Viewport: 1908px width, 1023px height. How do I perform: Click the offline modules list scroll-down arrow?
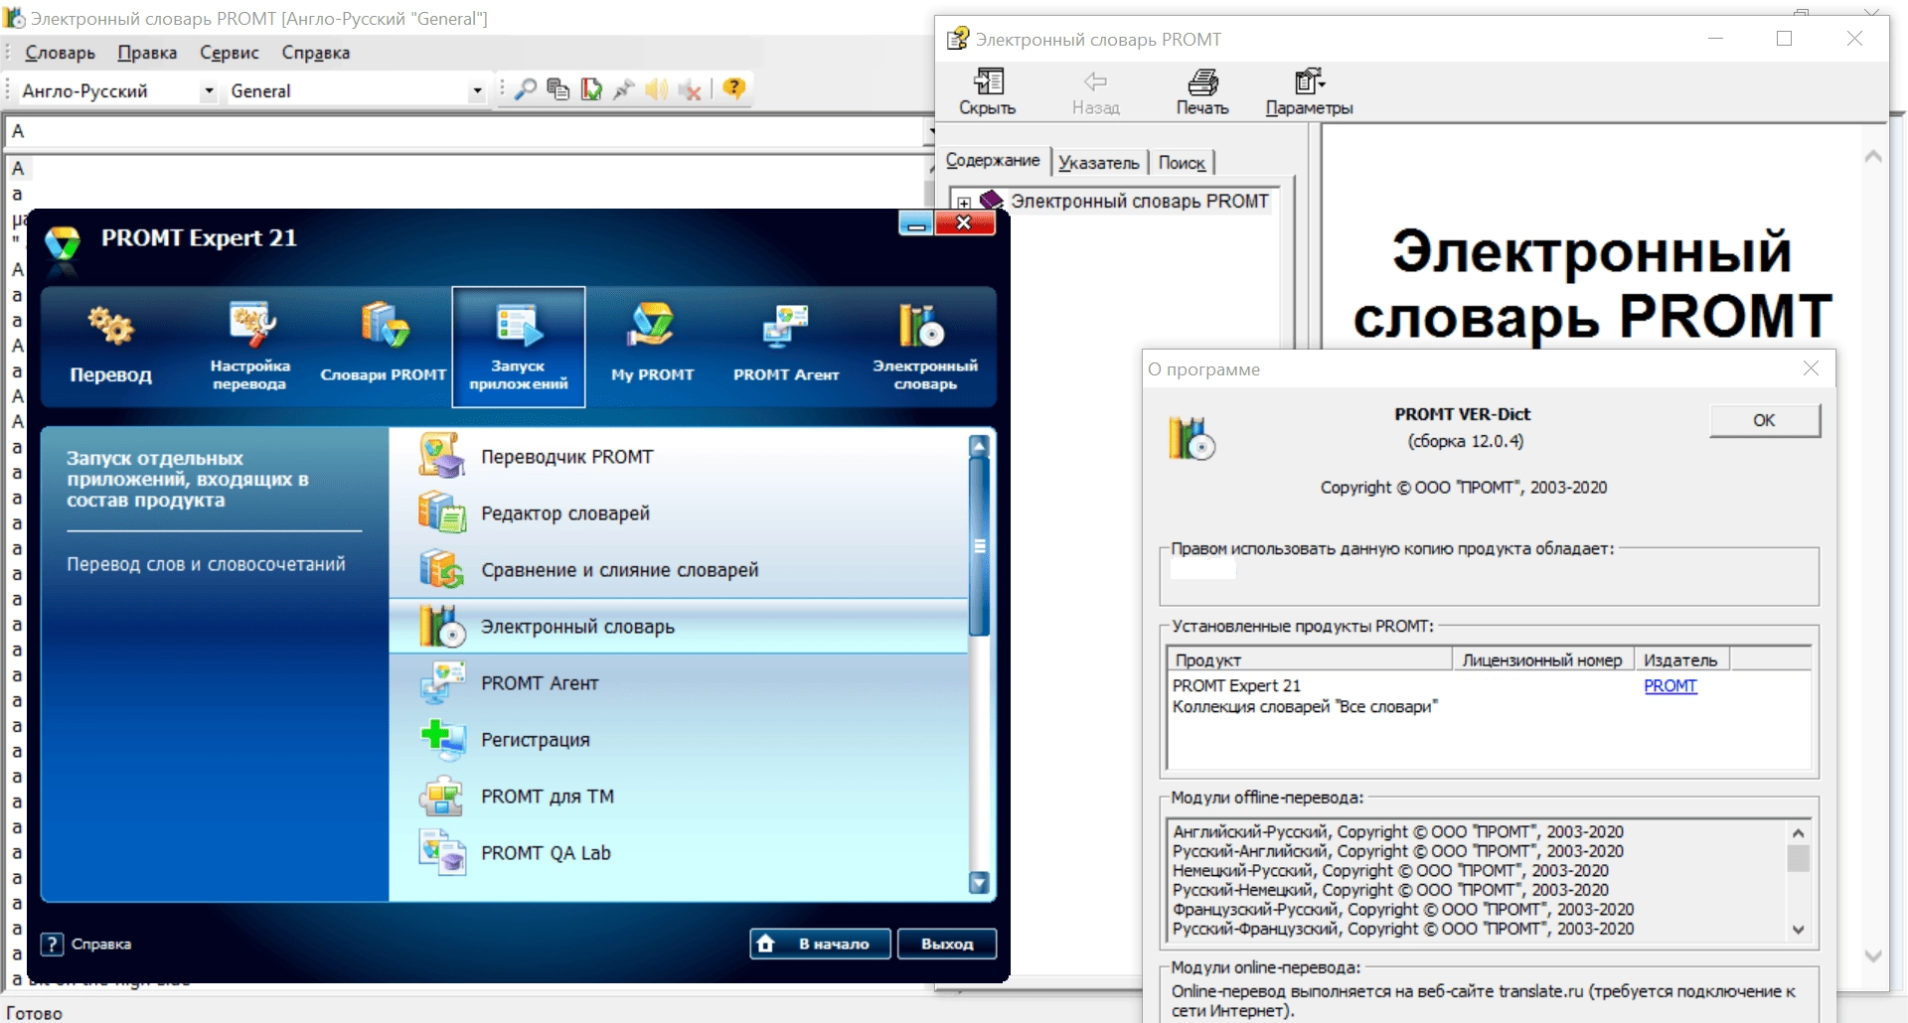[1798, 930]
